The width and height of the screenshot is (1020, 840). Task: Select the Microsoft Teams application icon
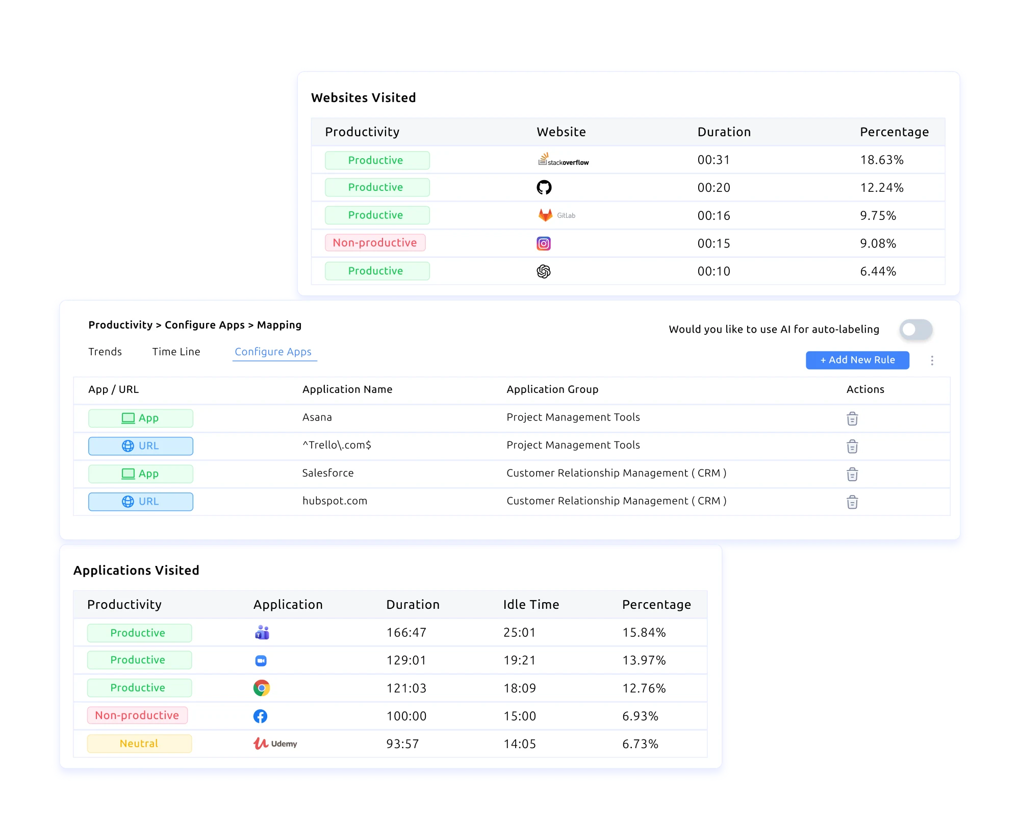(262, 633)
